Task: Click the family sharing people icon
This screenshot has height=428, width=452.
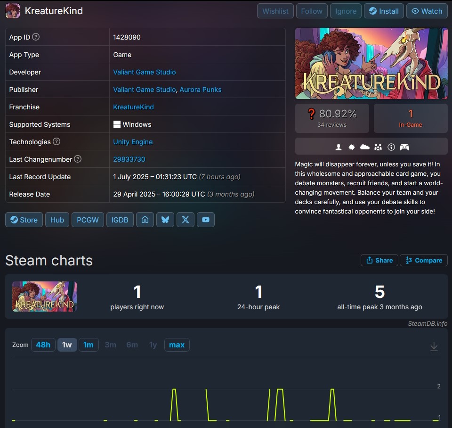Action: 378,147
